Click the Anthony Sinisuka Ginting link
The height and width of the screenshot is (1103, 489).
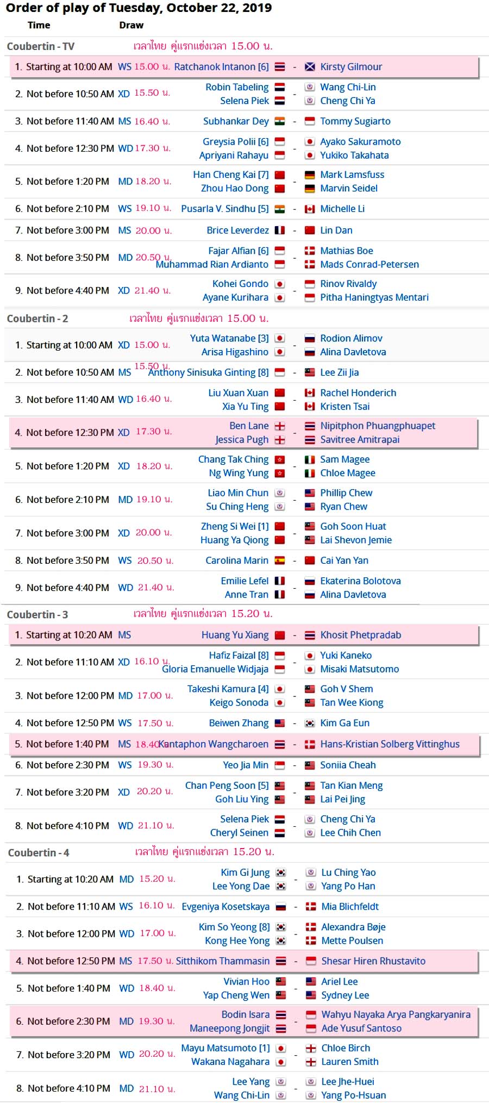pyautogui.click(x=208, y=372)
